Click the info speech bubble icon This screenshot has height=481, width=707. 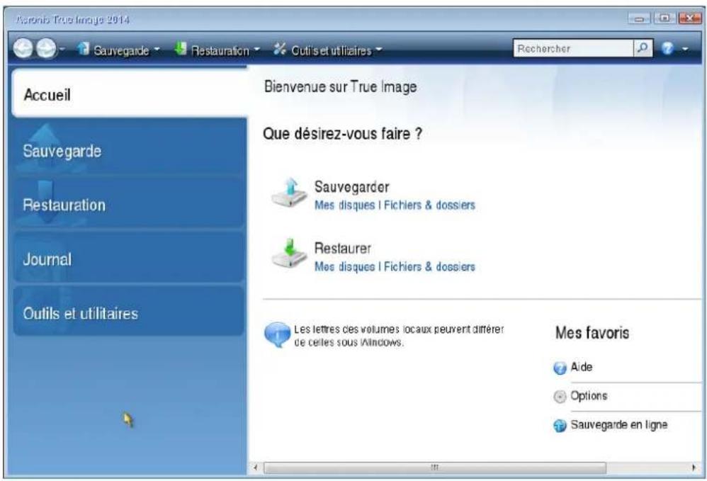(x=277, y=334)
